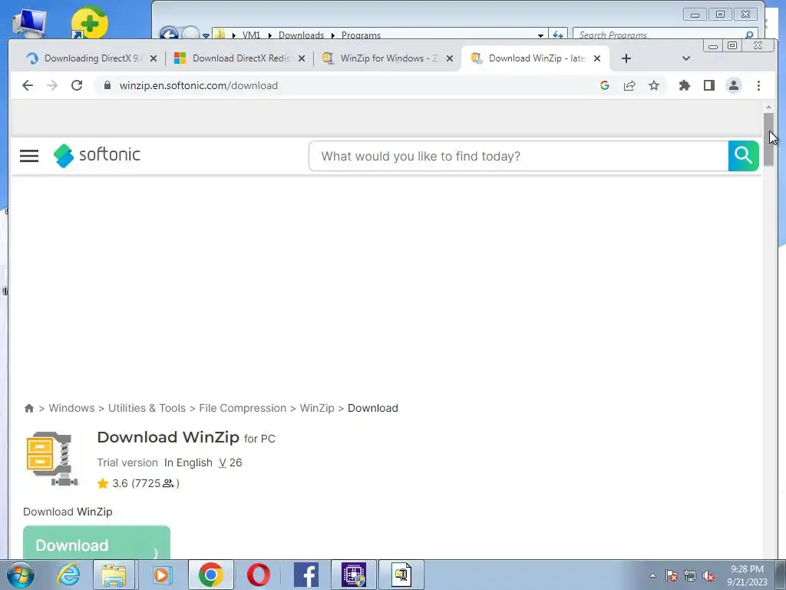Open network tray icon
Screen dimensions: 786x590
tap(690, 575)
